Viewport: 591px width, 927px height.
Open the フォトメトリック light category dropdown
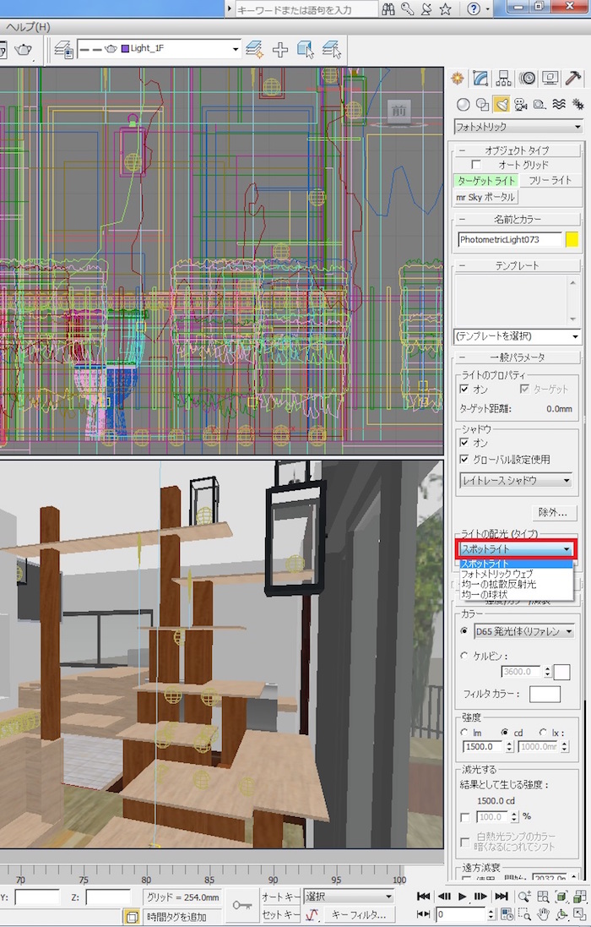click(x=518, y=127)
